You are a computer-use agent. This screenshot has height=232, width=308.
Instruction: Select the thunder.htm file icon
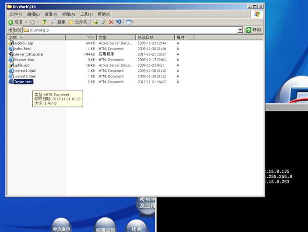[x=11, y=60]
